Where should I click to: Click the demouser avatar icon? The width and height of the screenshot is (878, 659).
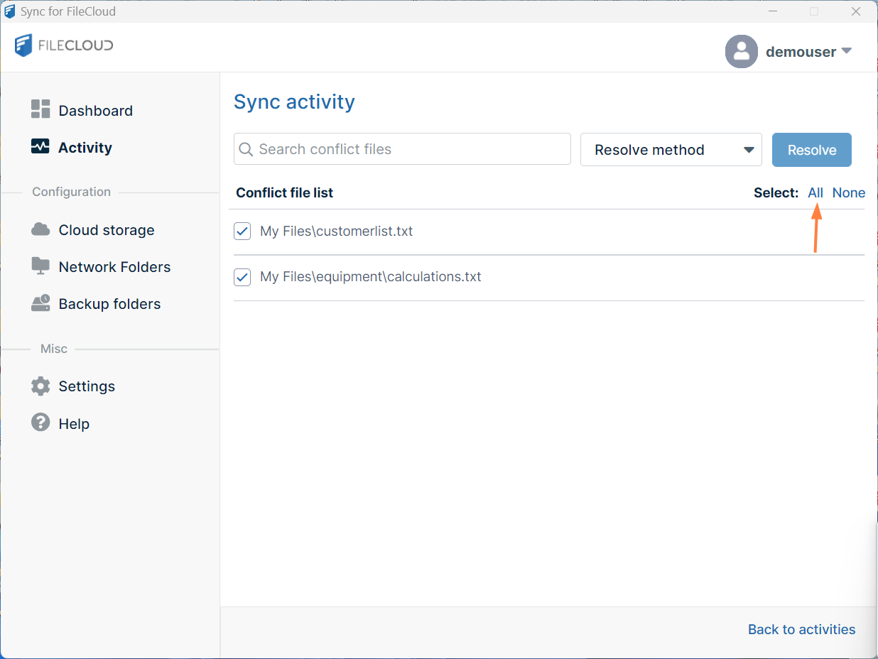click(x=741, y=51)
